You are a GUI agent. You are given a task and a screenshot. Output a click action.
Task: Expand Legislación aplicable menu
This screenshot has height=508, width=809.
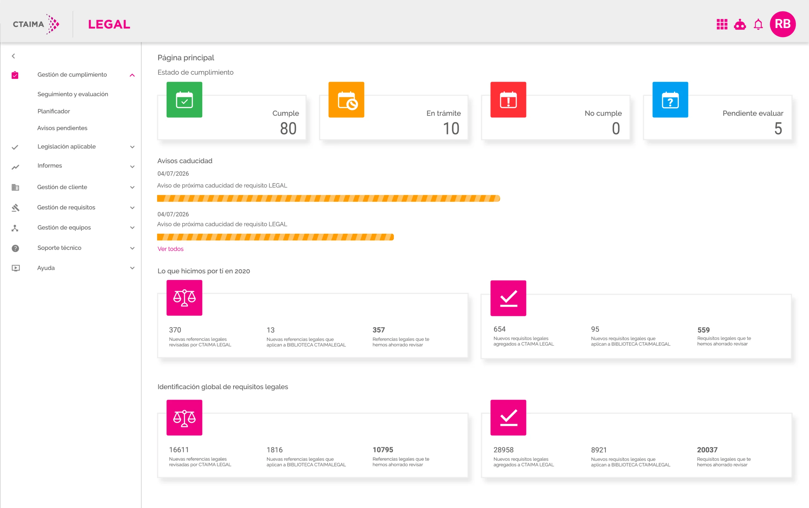(132, 147)
